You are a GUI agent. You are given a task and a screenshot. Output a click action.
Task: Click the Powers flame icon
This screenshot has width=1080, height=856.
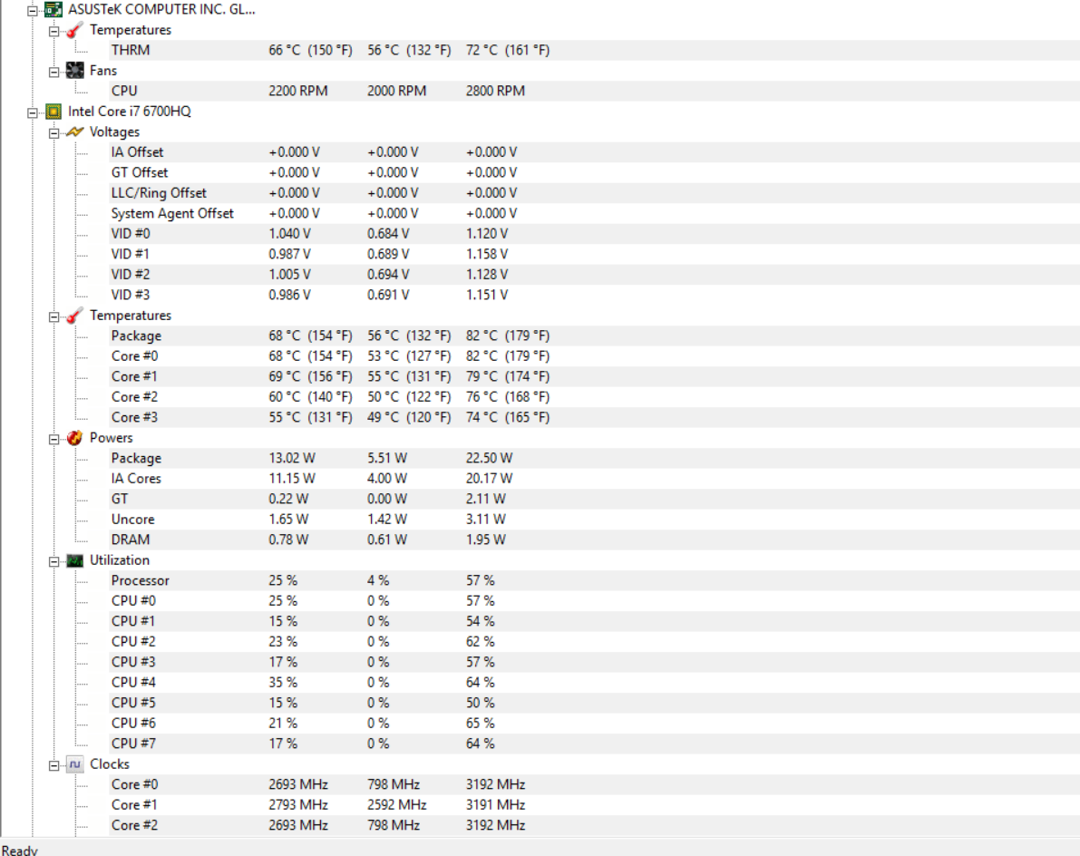[75, 438]
